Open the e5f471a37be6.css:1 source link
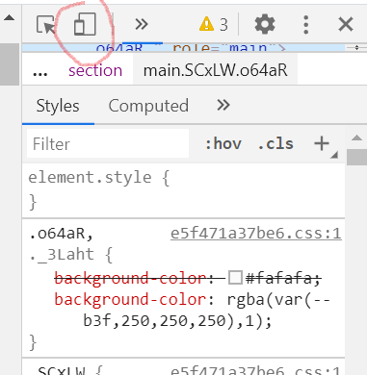The height and width of the screenshot is (375, 367). [x=256, y=234]
